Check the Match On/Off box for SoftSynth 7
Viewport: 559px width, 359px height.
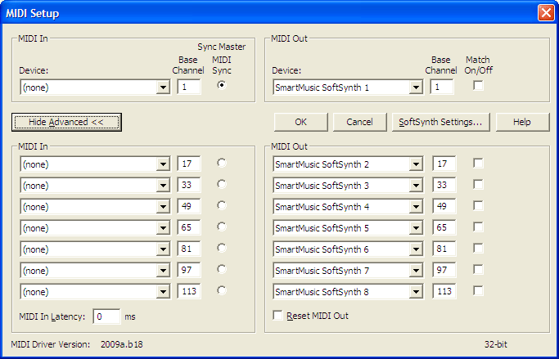point(478,270)
